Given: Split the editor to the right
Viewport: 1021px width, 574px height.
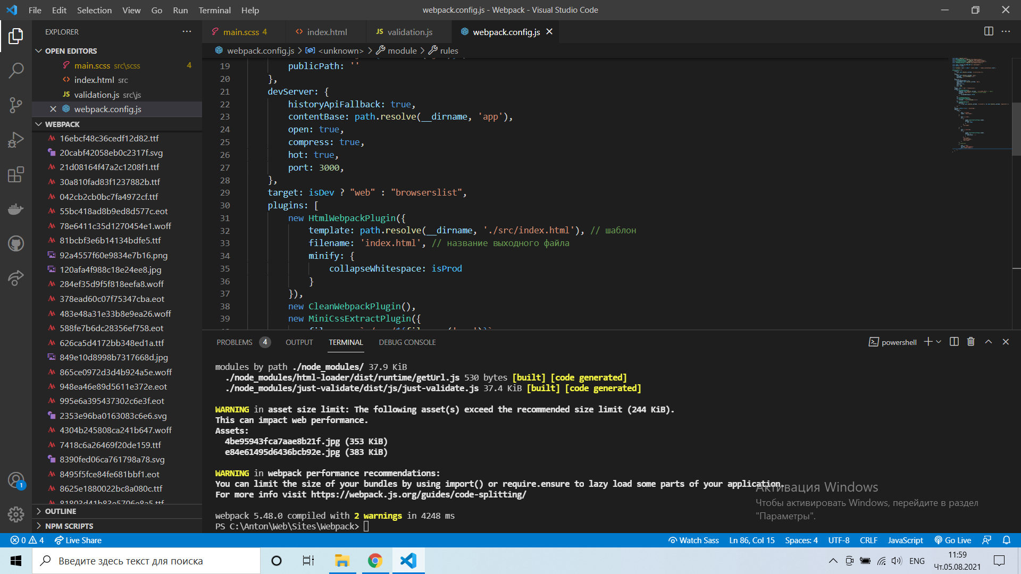Looking at the screenshot, I should [x=989, y=31].
